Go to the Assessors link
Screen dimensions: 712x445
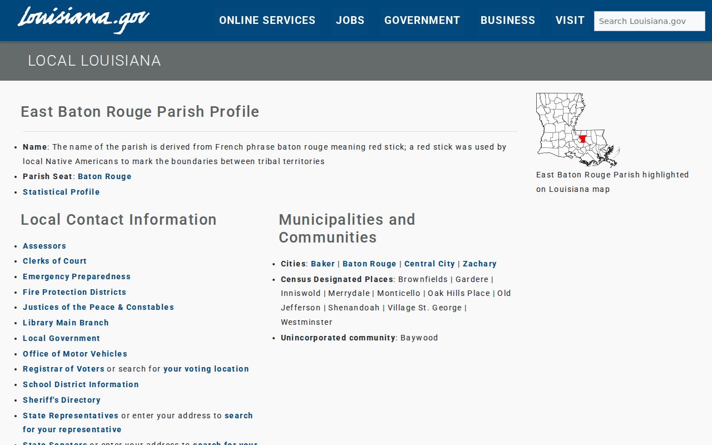[44, 246]
